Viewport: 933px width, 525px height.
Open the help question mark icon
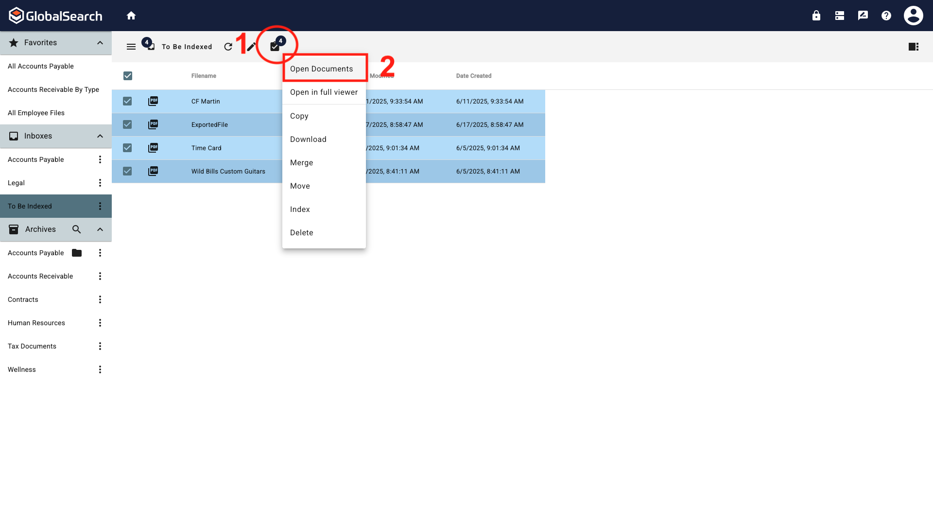(886, 15)
